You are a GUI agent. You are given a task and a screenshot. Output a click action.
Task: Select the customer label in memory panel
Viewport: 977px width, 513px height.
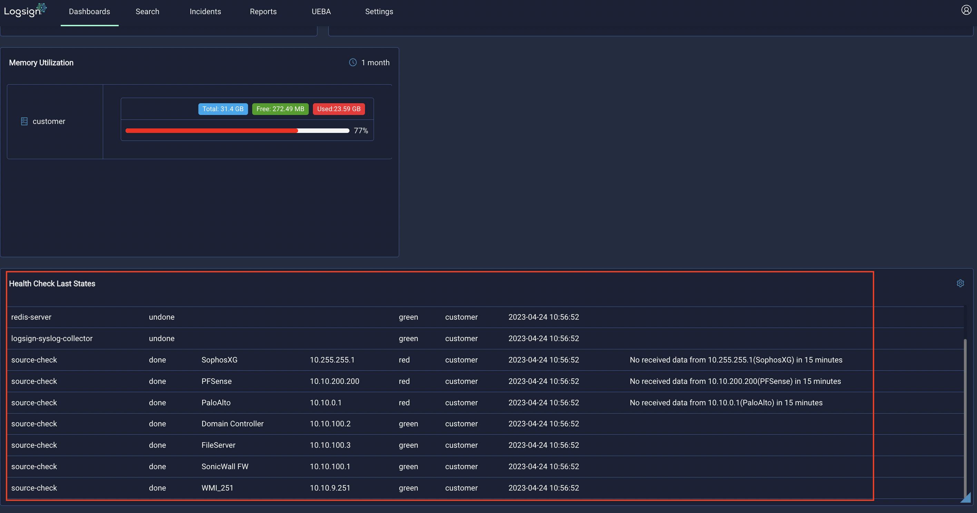(x=49, y=122)
